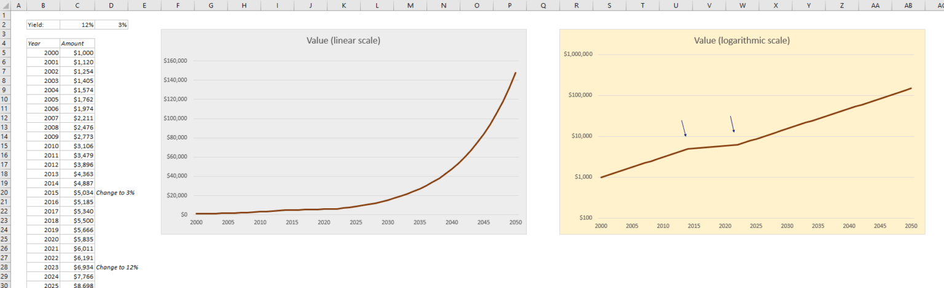944x288 pixels.
Task: Select the $8,698 amount cell
Action: pos(77,285)
